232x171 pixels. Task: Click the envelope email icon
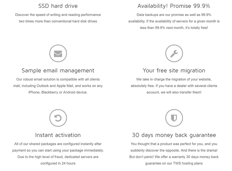click(58, 53)
